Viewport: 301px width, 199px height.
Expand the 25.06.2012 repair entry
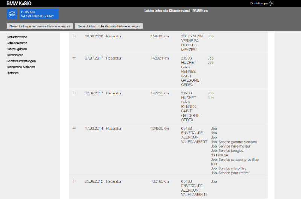(x=74, y=181)
